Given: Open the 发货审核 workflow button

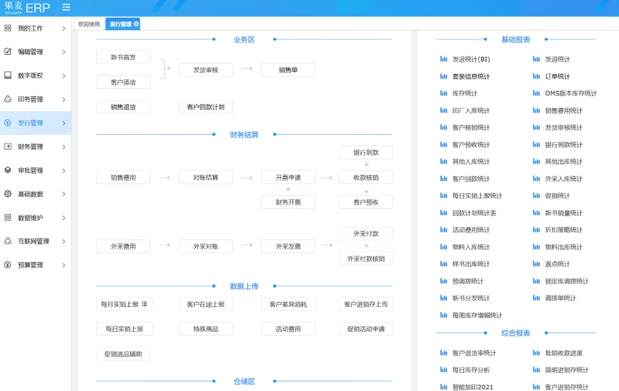Looking at the screenshot, I should point(205,70).
